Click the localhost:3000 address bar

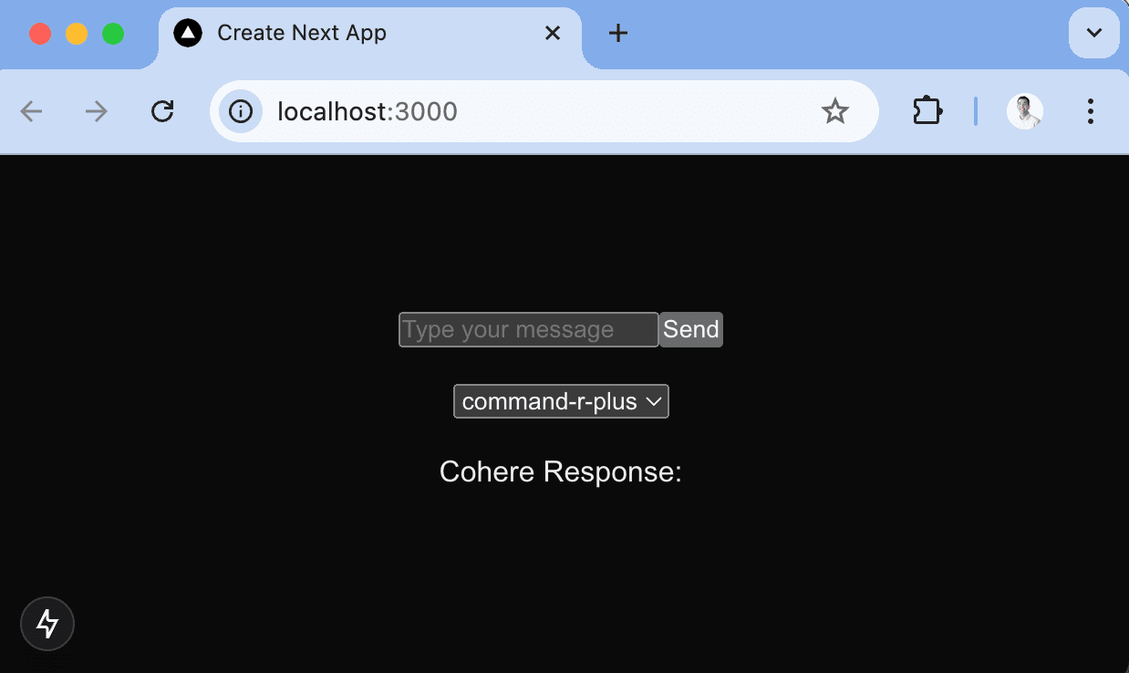tap(544, 111)
